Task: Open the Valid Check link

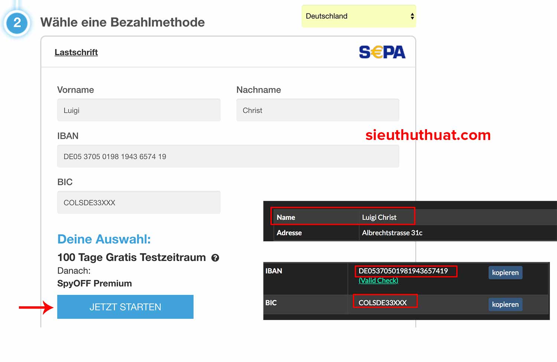Action: [x=378, y=281]
